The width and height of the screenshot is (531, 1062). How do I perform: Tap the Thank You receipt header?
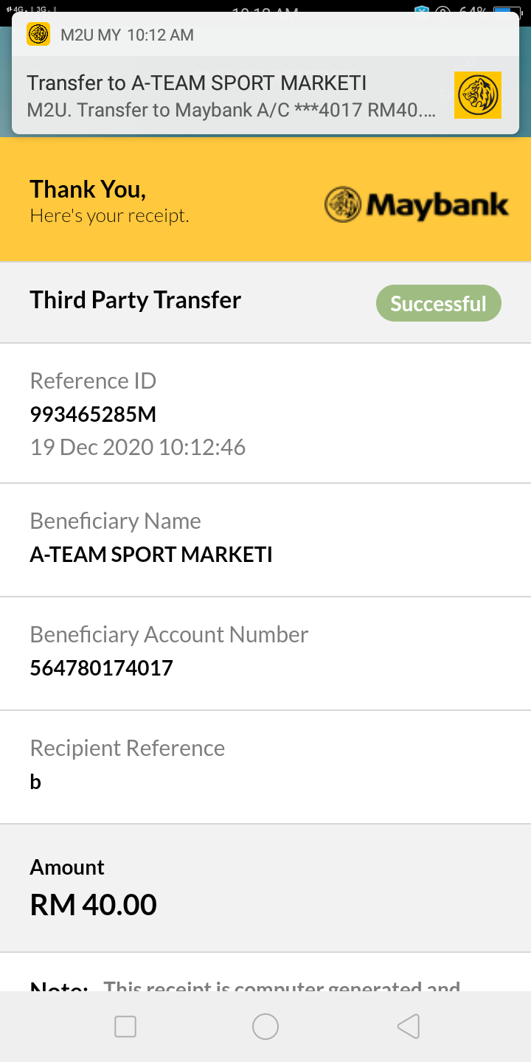click(109, 201)
